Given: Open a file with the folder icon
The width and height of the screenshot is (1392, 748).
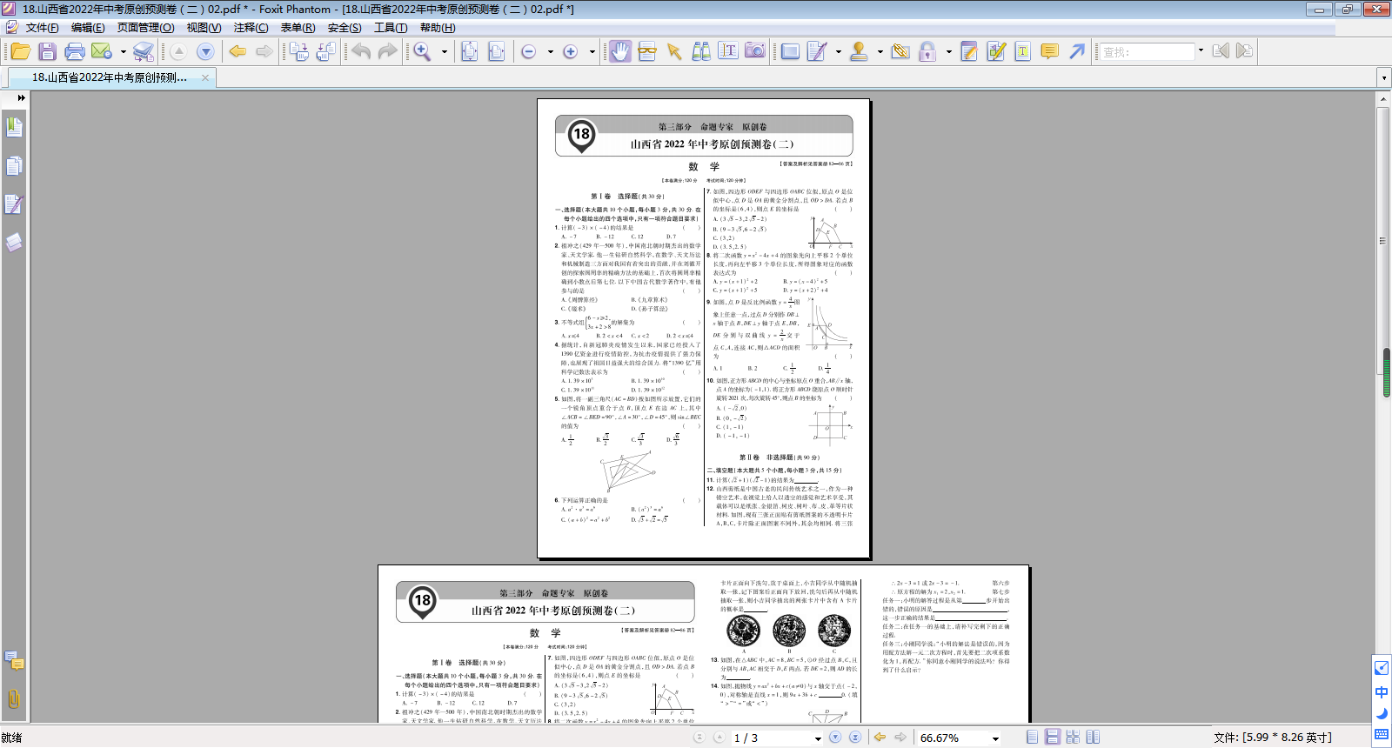Looking at the screenshot, I should point(20,52).
